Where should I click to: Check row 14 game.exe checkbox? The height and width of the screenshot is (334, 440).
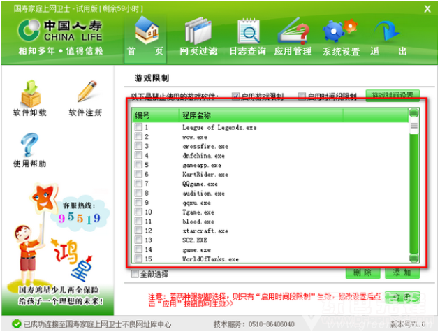138,249
